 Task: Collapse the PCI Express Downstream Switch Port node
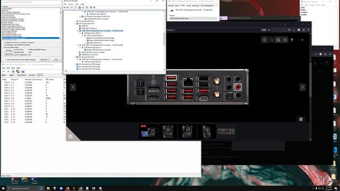pyautogui.click(x=80, y=16)
